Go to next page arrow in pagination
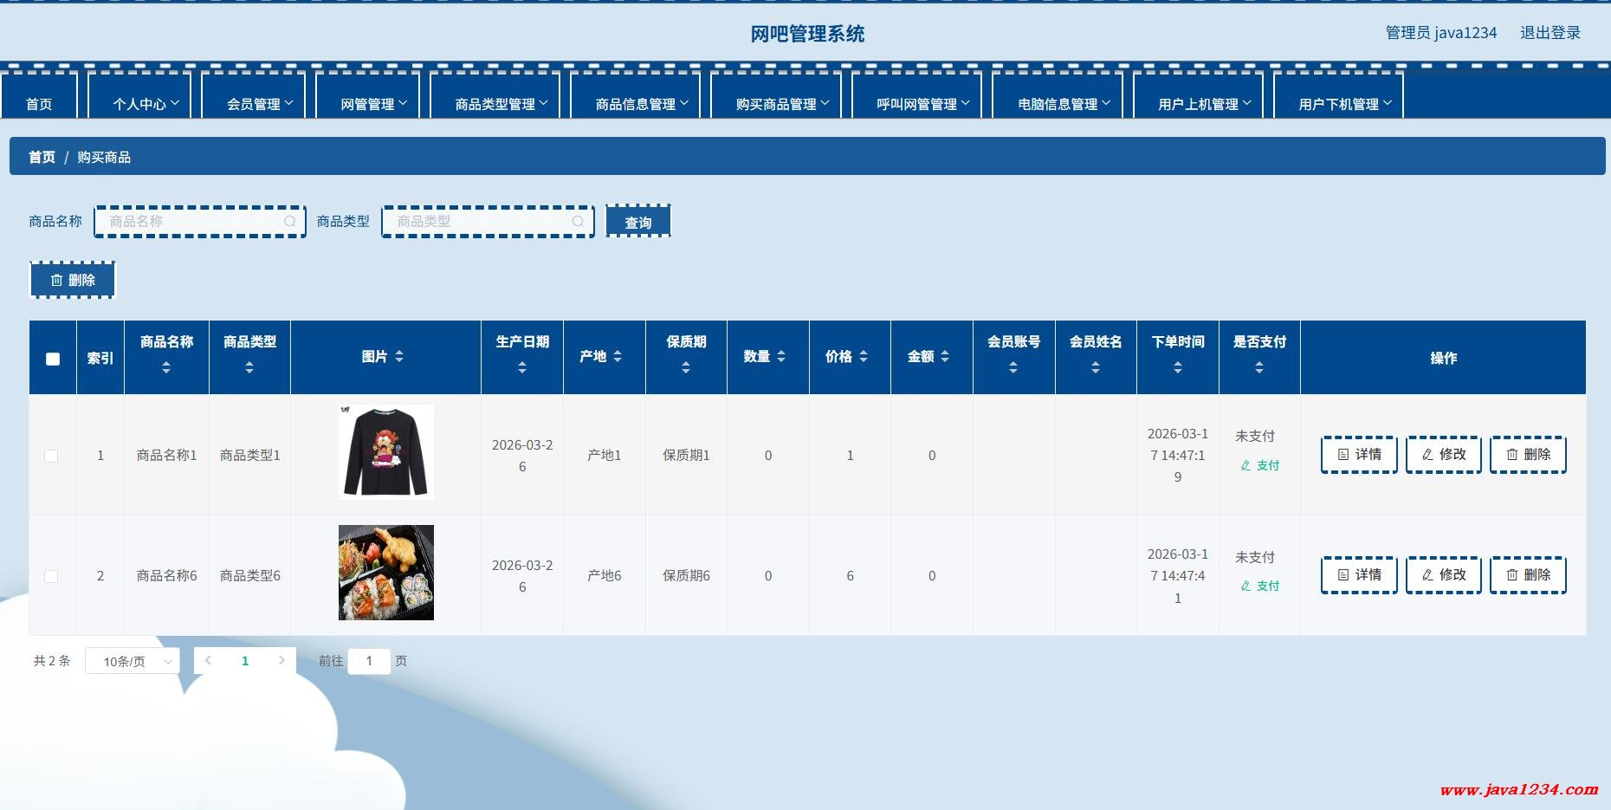 coord(281,661)
